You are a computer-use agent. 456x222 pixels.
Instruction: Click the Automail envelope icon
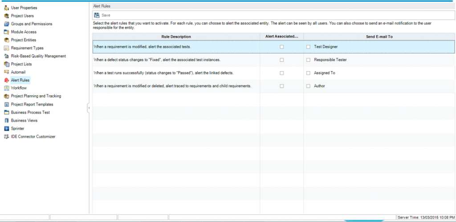click(x=6, y=72)
